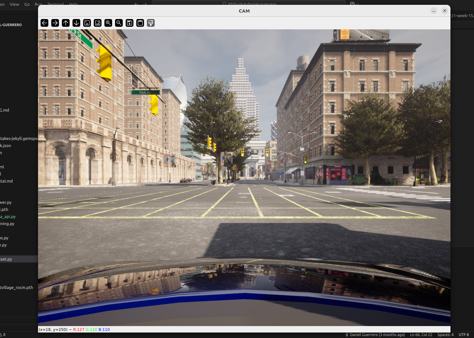
Task: Select UTF-8 encoding in status bar
Action: pyautogui.click(x=464, y=335)
